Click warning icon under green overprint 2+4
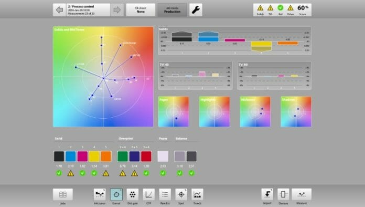This screenshot has width=365, height=207. (123, 173)
